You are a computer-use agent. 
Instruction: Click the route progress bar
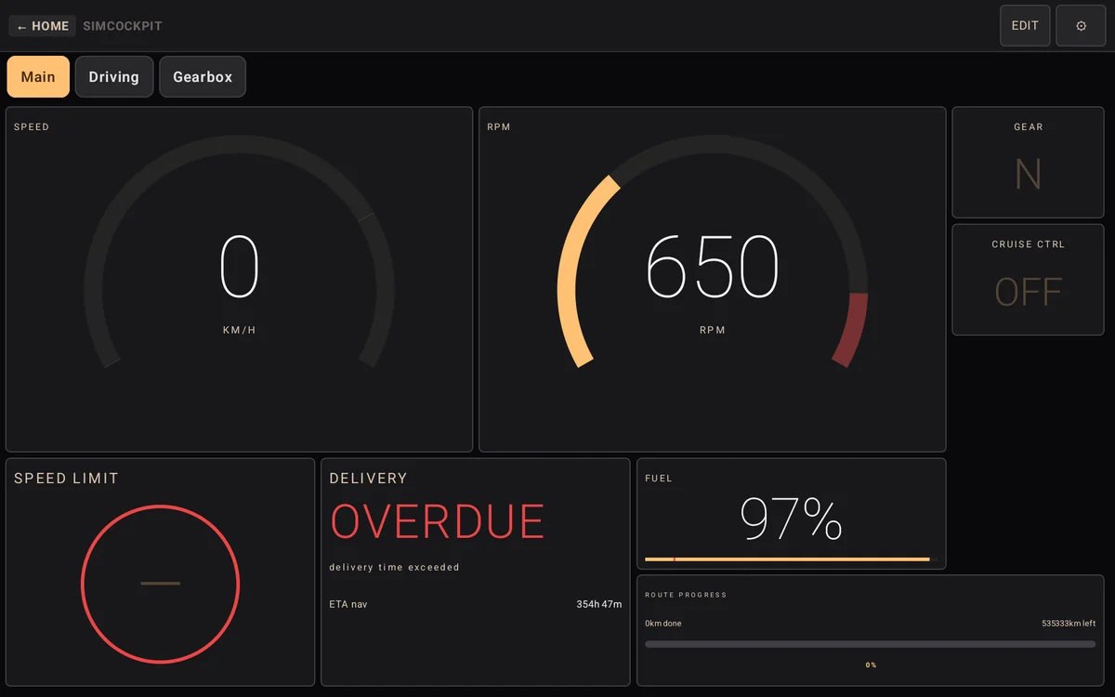coord(871,644)
